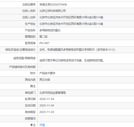Image resolution: width=134 pixels, height=127 pixels.
Task: Click registrant name 北京云深科技有限公司
Action: (x=53, y=11)
